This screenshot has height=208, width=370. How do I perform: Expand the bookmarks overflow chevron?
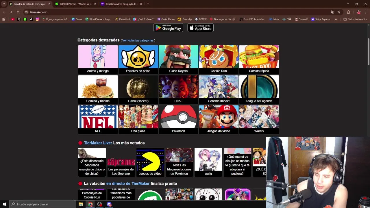tap(336, 19)
